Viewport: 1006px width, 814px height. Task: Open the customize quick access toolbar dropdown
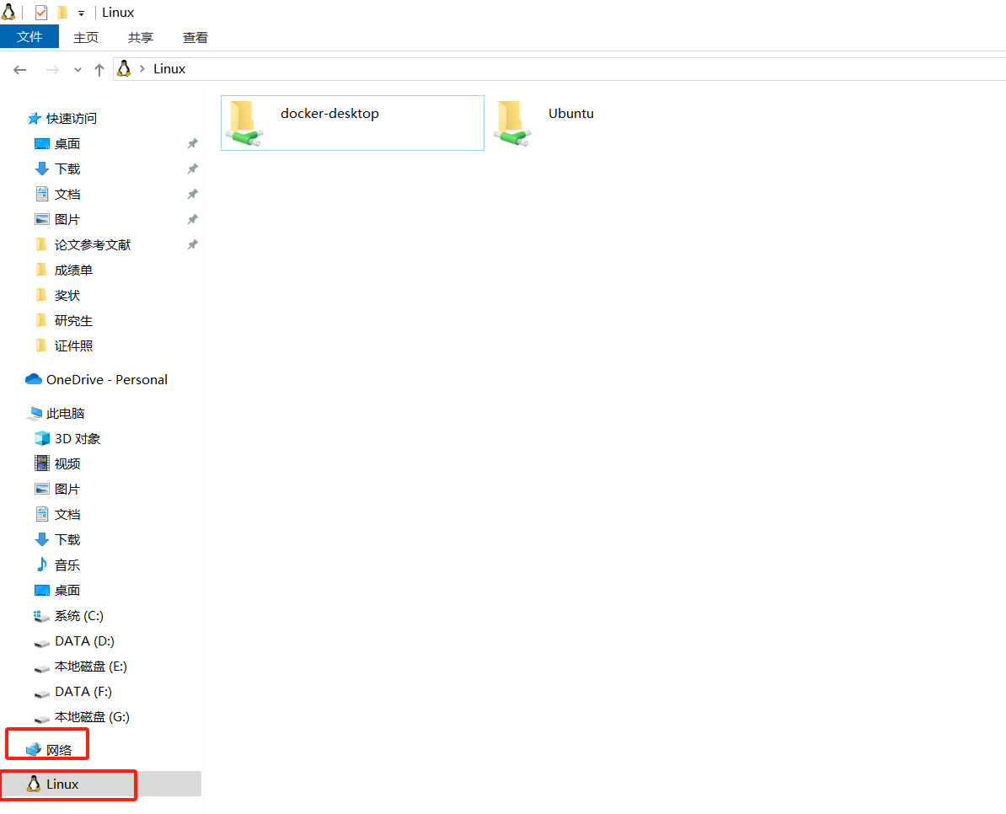pos(82,13)
